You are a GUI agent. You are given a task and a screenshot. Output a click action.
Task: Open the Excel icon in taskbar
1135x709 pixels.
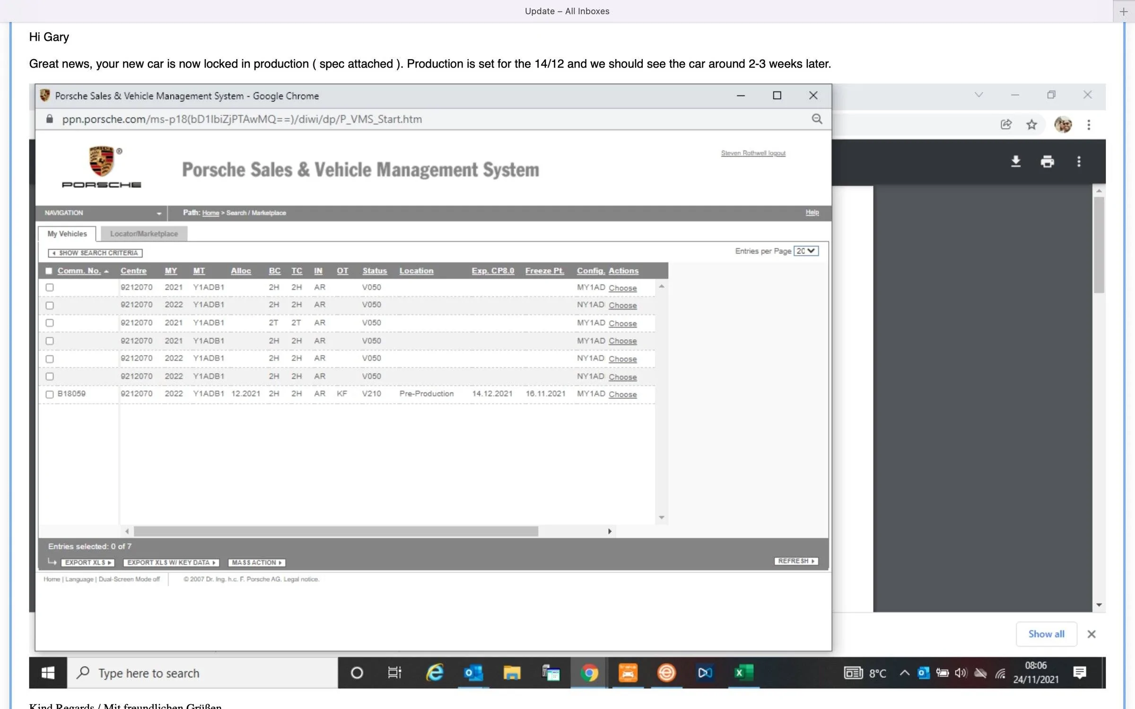coord(743,673)
